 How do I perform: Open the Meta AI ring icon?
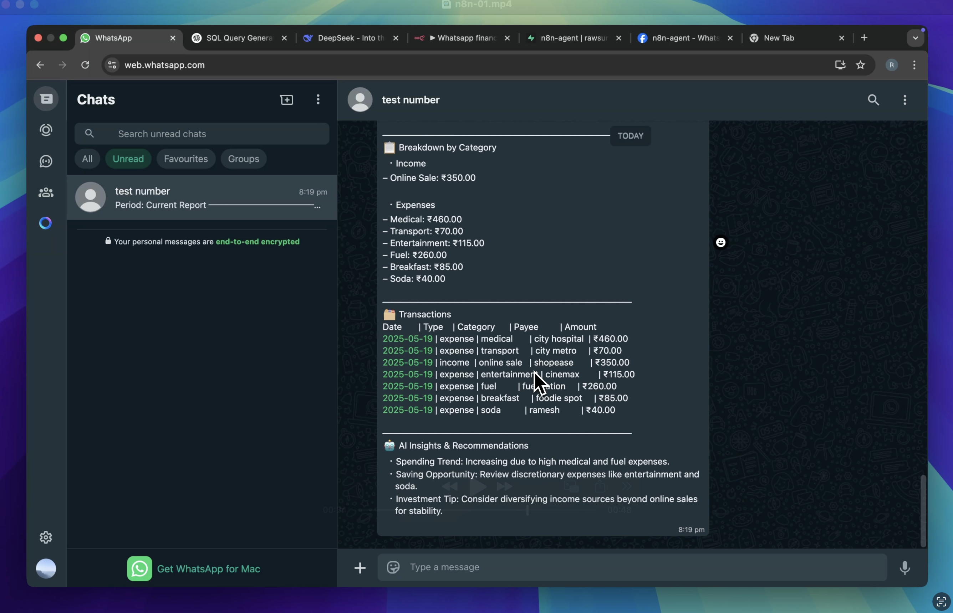(45, 223)
